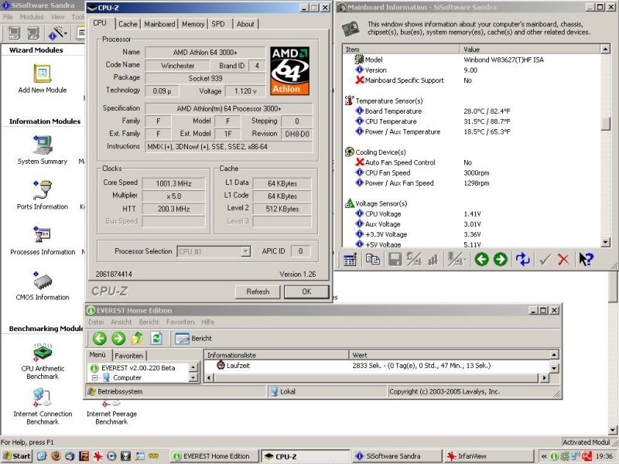619x464 pixels.
Task: Click the context help arrow-question icon
Action: click(586, 259)
